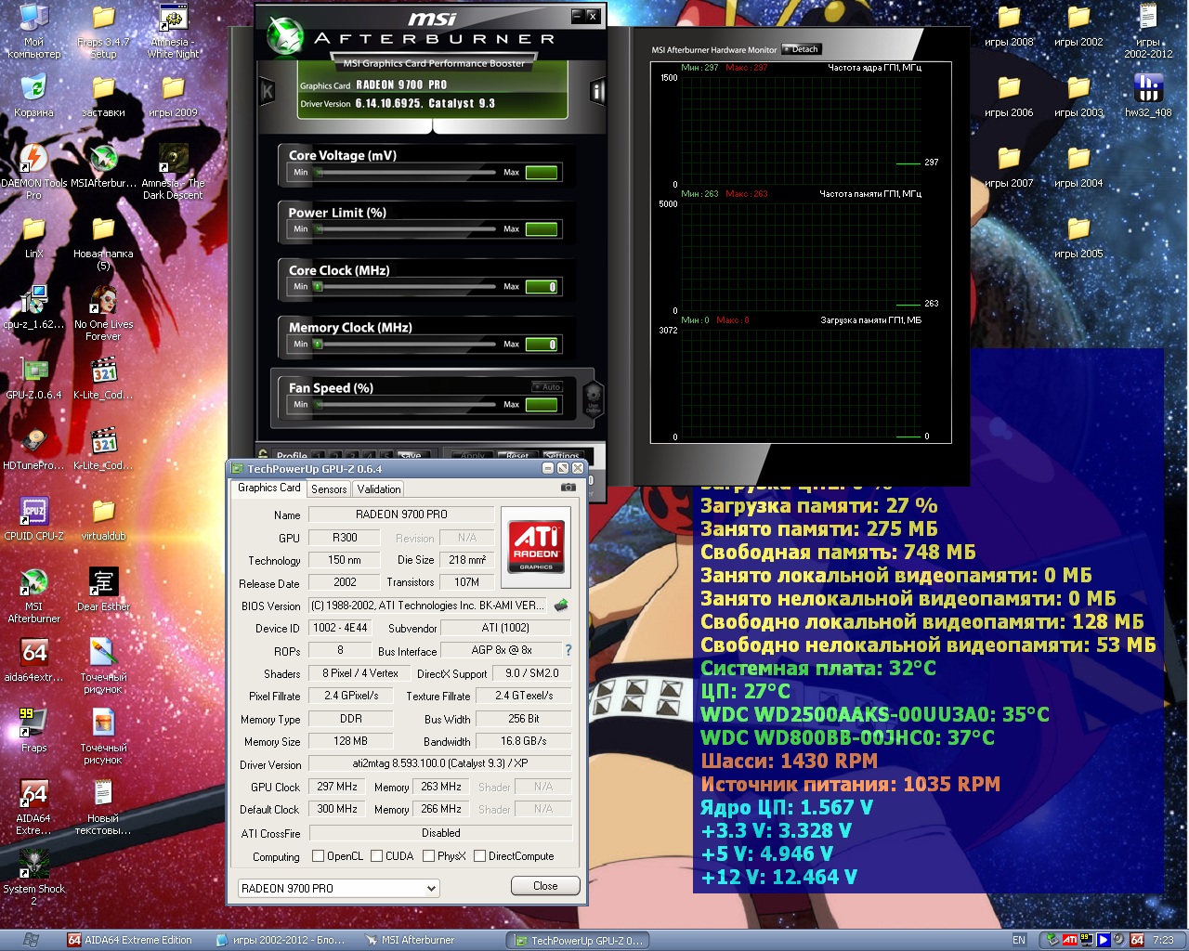The width and height of the screenshot is (1189, 951).
Task: Click the ATI tray icon
Action: pos(1070,940)
